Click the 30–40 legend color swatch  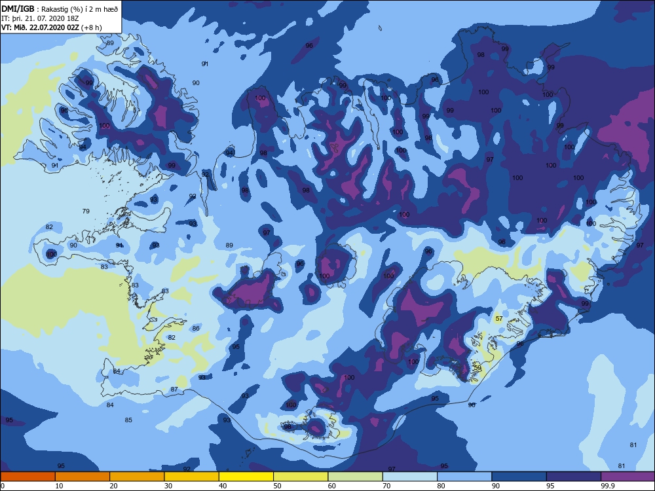tap(192, 477)
